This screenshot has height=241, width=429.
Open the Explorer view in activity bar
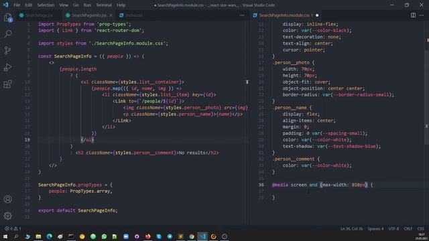coord(8,18)
